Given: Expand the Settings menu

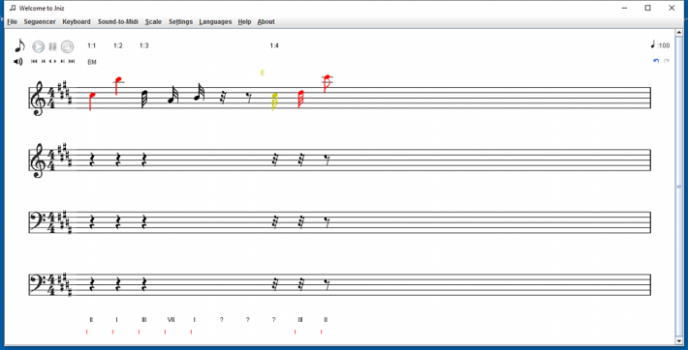Looking at the screenshot, I should tap(181, 21).
